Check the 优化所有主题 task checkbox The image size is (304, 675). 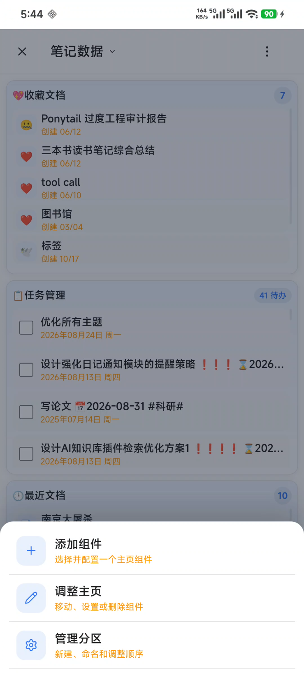point(26,328)
